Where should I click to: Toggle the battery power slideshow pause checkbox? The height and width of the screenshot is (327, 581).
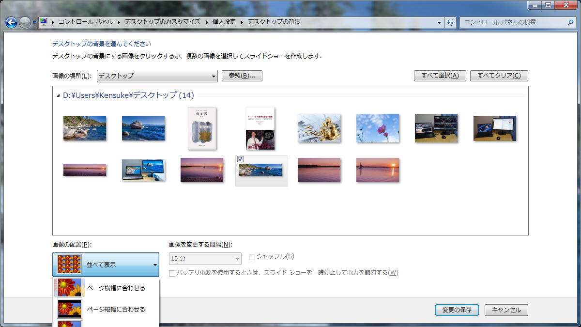pyautogui.click(x=172, y=273)
